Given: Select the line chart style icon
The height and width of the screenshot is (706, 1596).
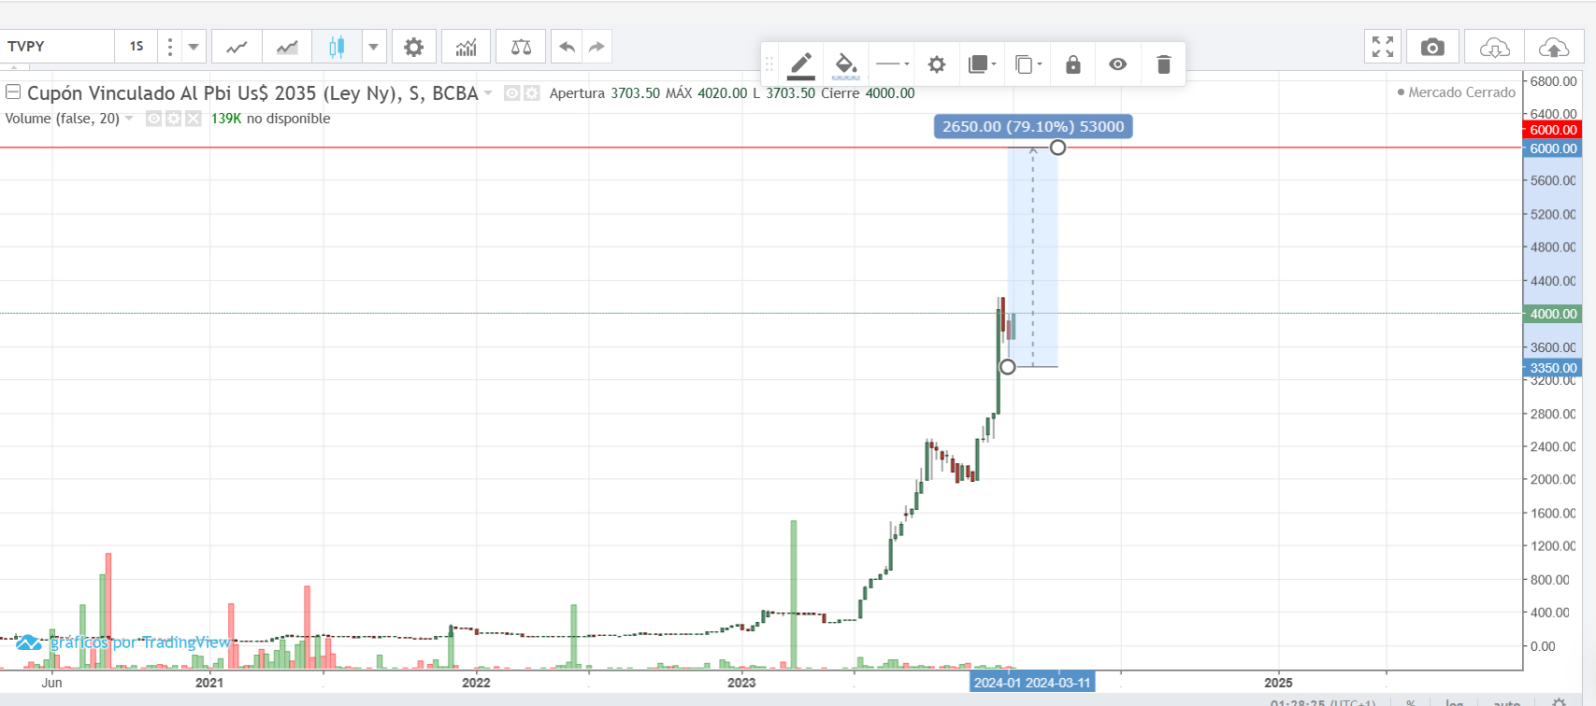Looking at the screenshot, I should point(237,47).
